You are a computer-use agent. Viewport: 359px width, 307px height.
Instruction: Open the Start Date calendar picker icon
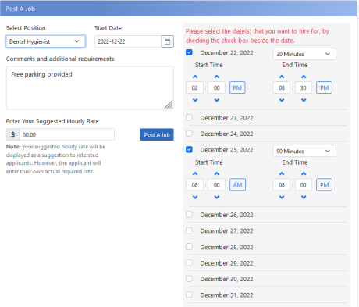point(168,41)
